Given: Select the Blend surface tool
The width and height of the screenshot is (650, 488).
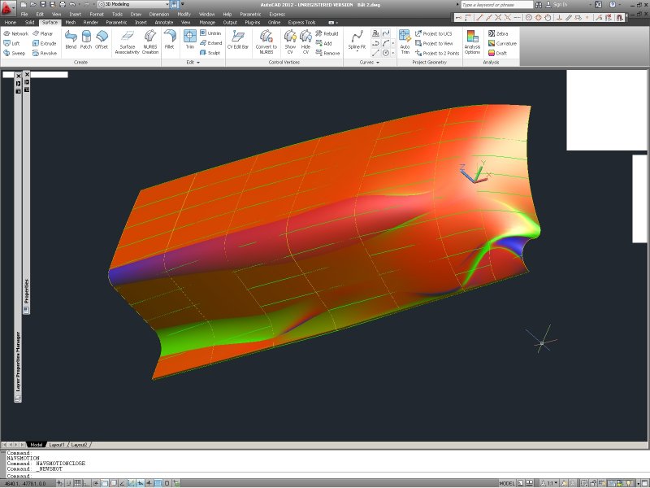Looking at the screenshot, I should click(71, 37).
